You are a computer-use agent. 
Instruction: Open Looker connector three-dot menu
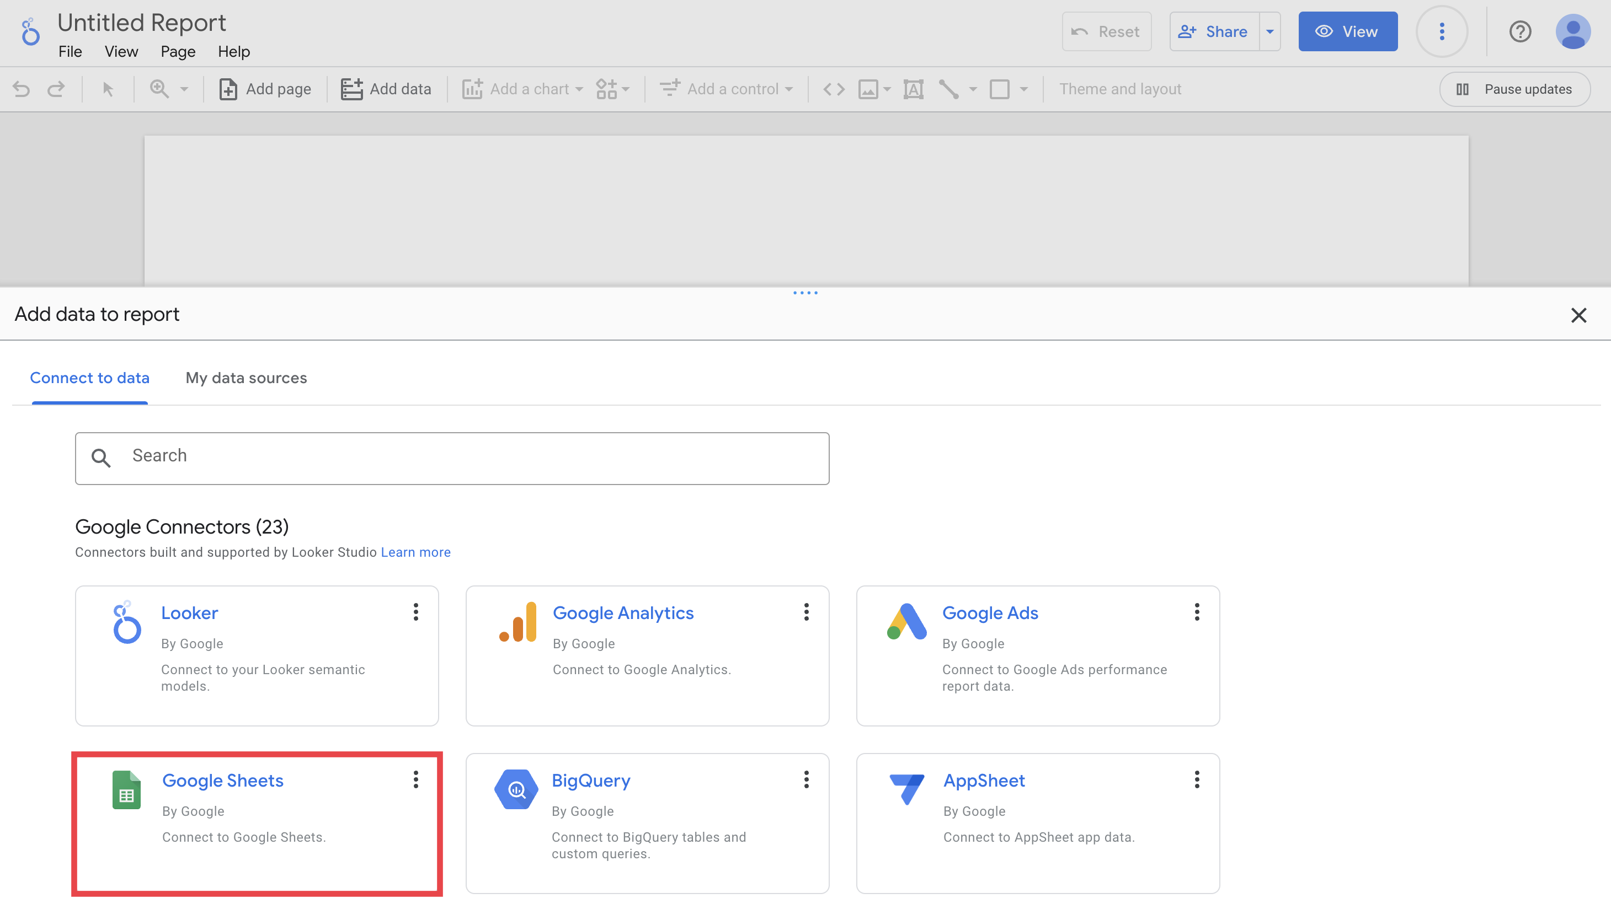coord(415,612)
